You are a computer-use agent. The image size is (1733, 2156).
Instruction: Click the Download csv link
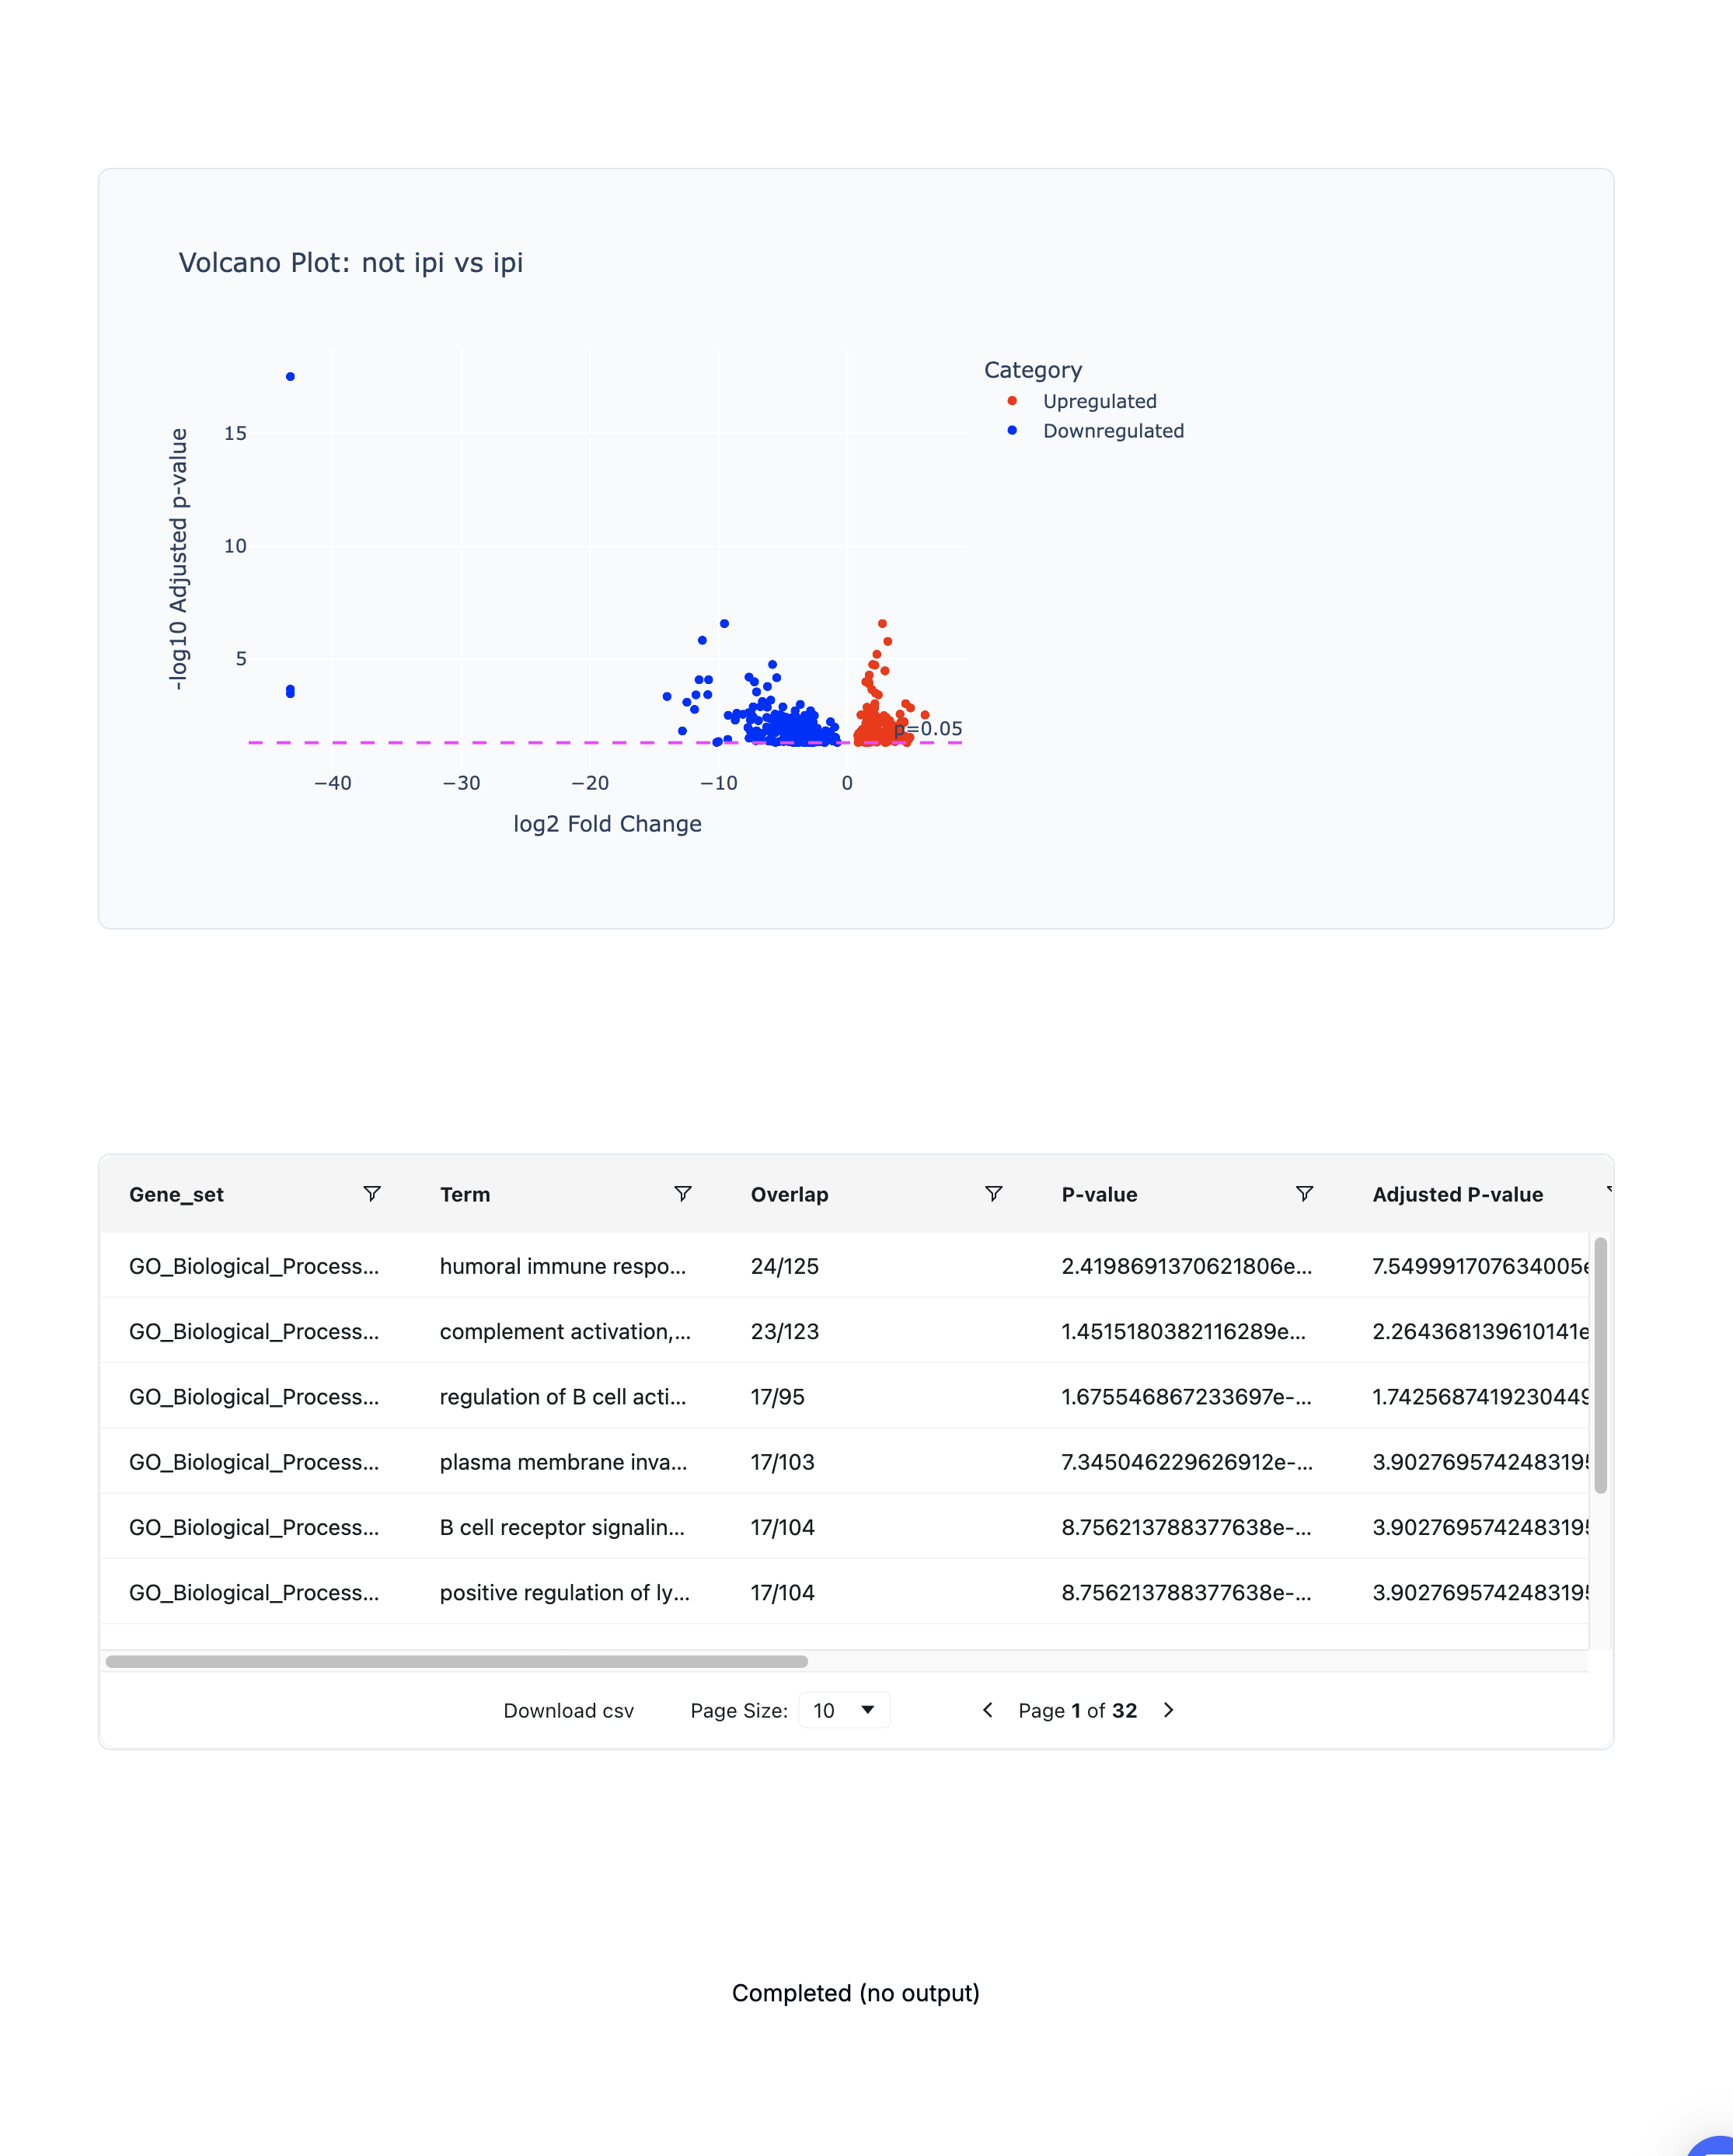tap(568, 1710)
